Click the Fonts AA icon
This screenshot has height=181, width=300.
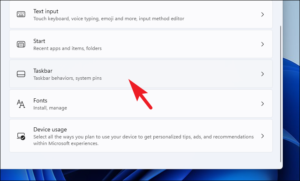click(x=21, y=104)
